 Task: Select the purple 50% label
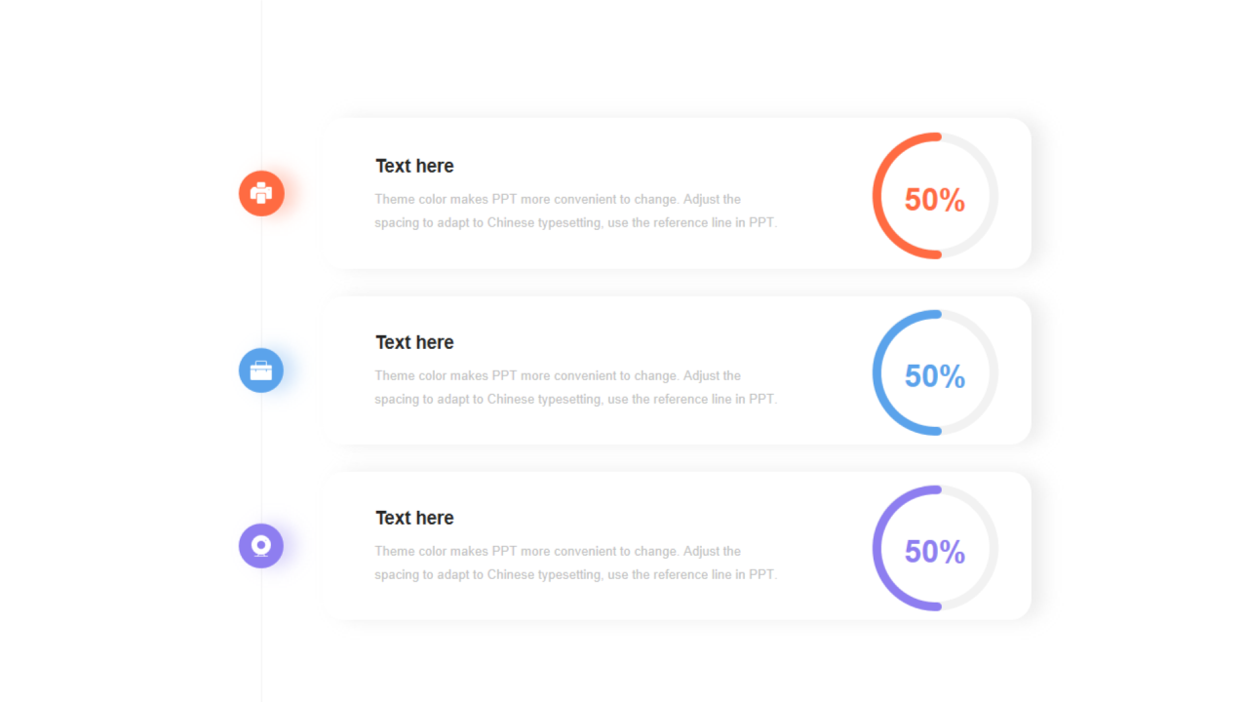934,552
